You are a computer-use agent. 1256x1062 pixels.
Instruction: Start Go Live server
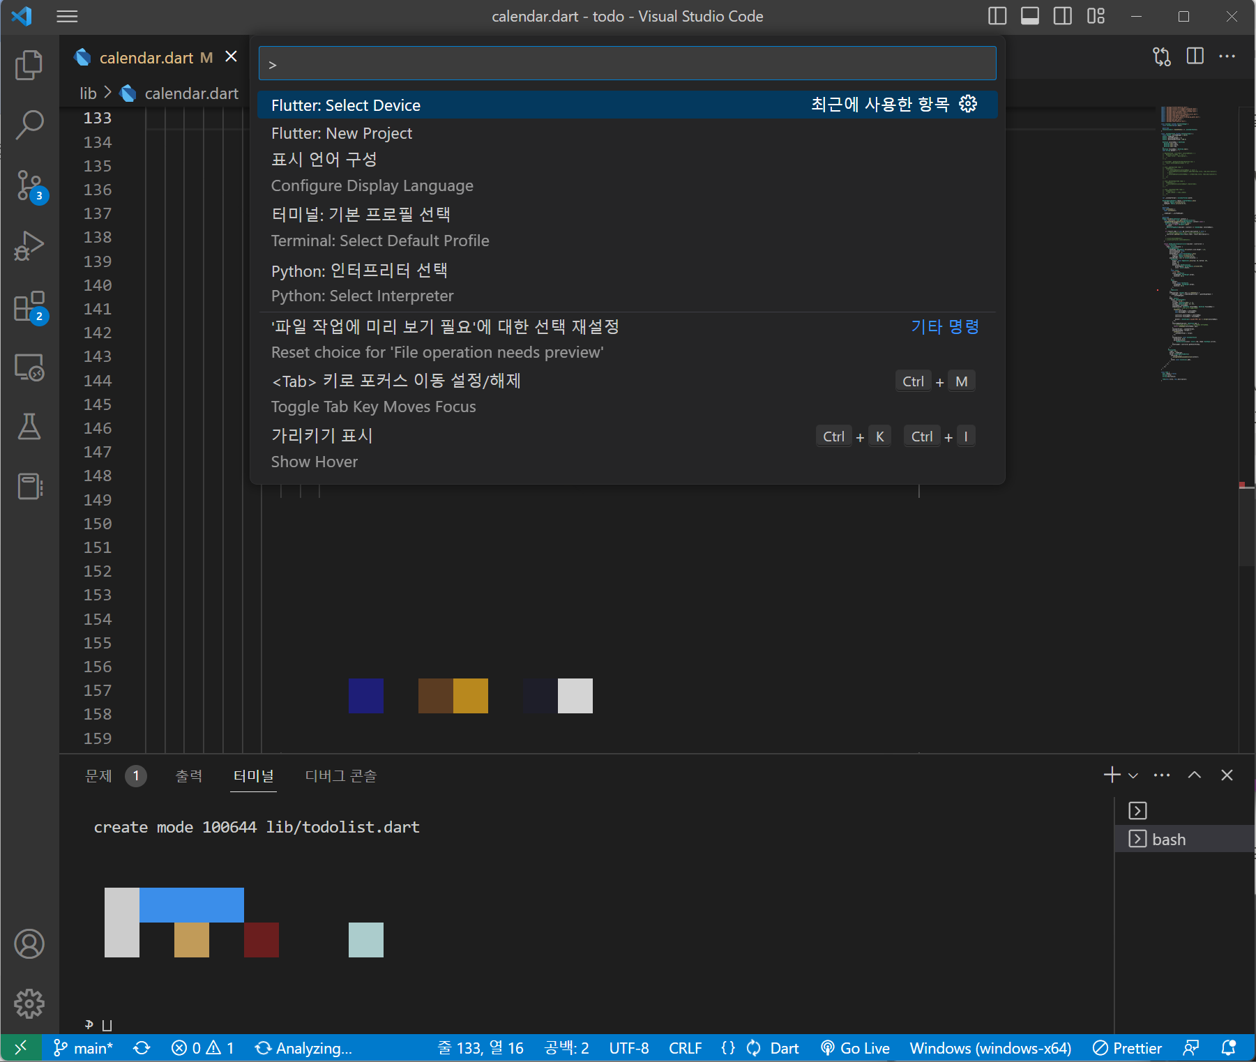coord(856,1048)
